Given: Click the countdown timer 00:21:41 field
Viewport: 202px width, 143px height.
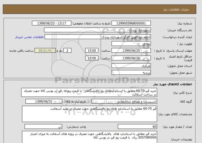Looking at the screenshot, I should (x=45, y=51).
